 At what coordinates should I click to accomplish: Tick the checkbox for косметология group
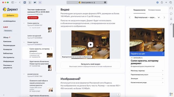point(26,74)
